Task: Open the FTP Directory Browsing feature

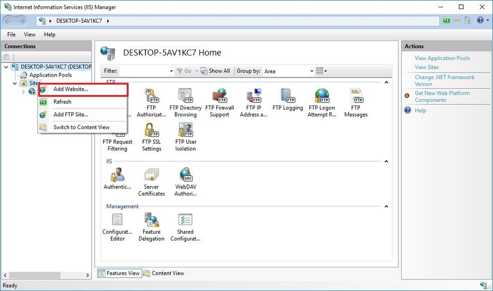Action: pyautogui.click(x=185, y=99)
